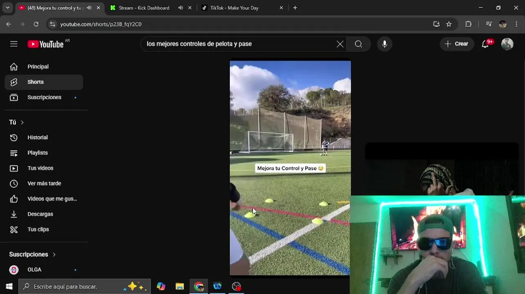525x294 pixels.
Task: Switch to the TikTok - Make Your Day tab
Action: 234,8
